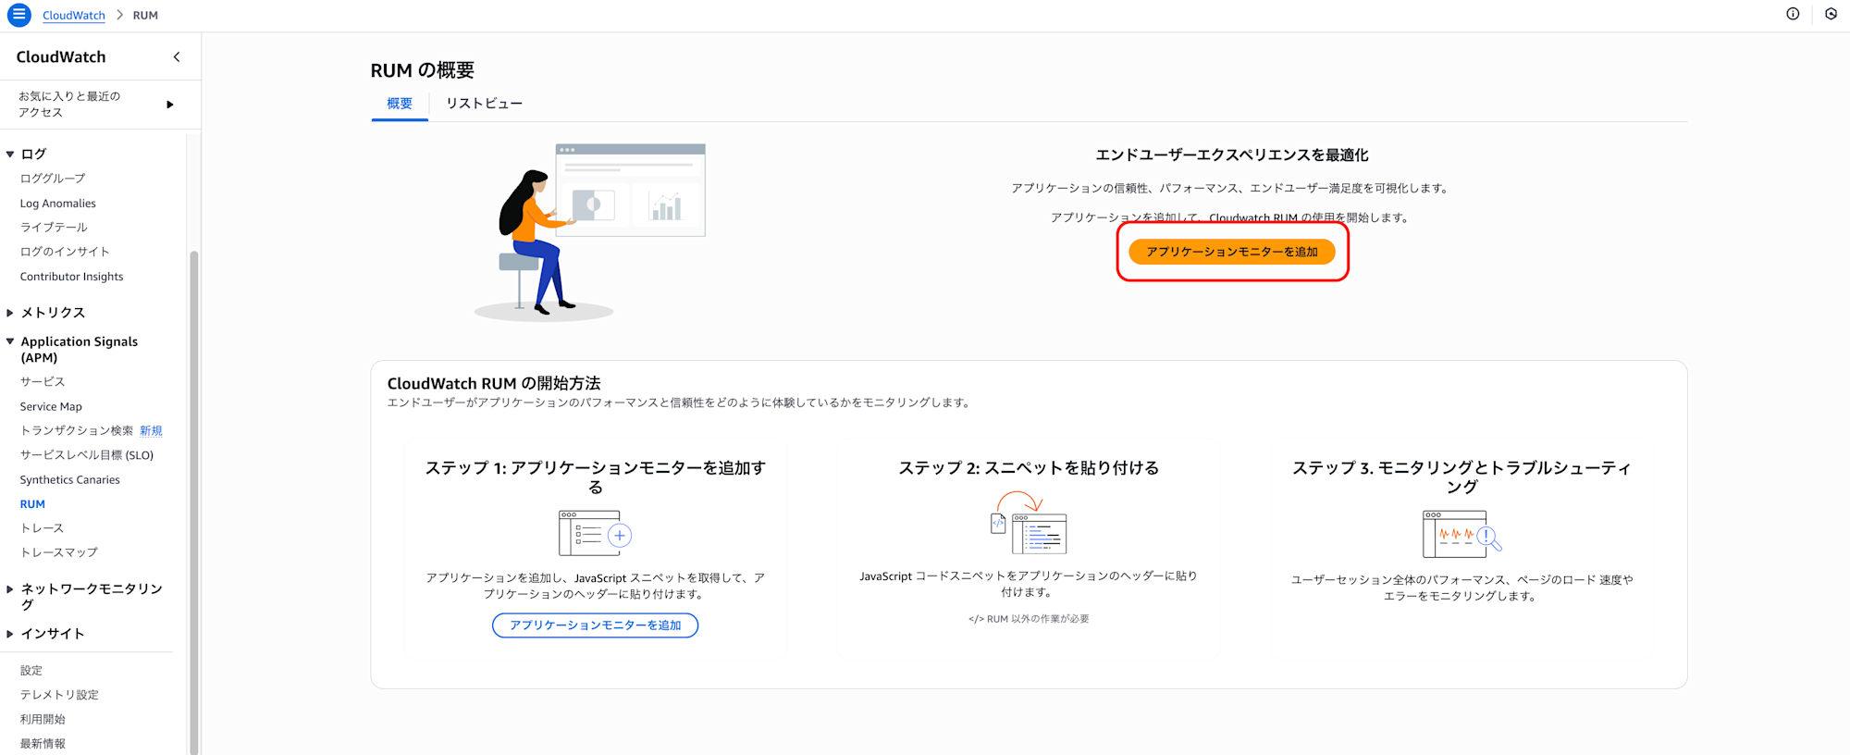
Task: Click the woman-at-dashboard hero illustration
Action: [589, 232]
